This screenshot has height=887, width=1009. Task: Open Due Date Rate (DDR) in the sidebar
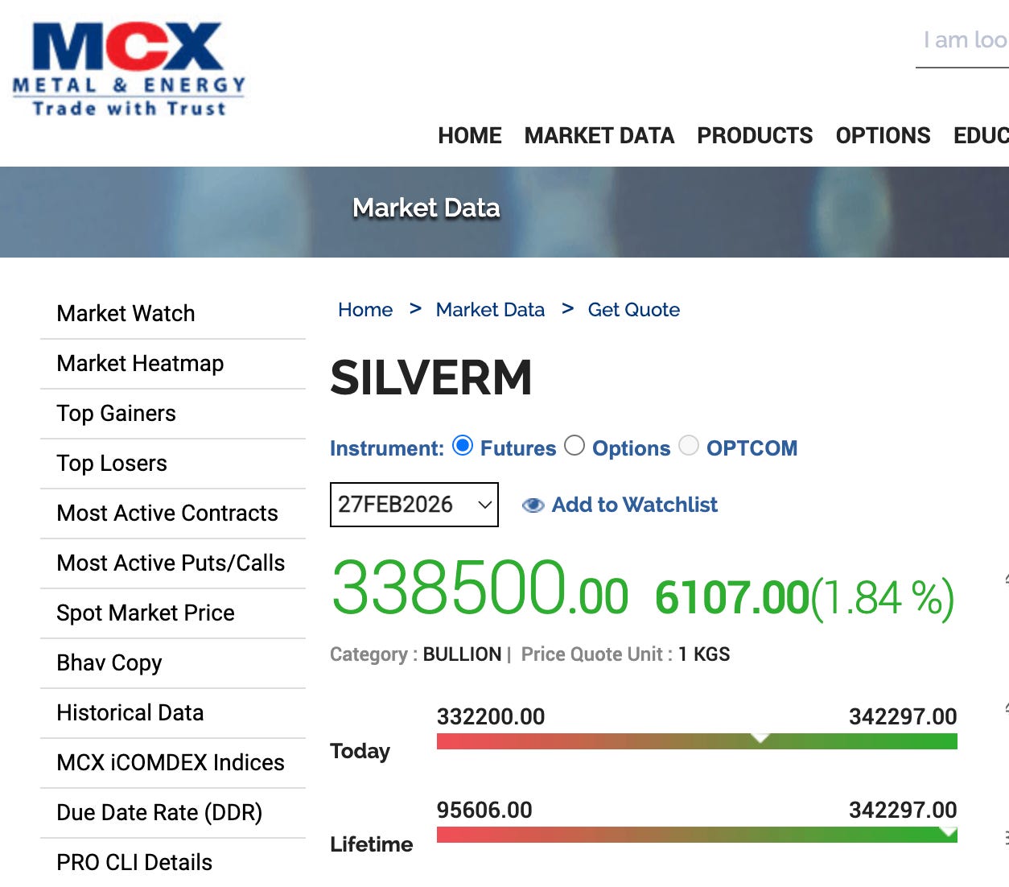(x=173, y=813)
